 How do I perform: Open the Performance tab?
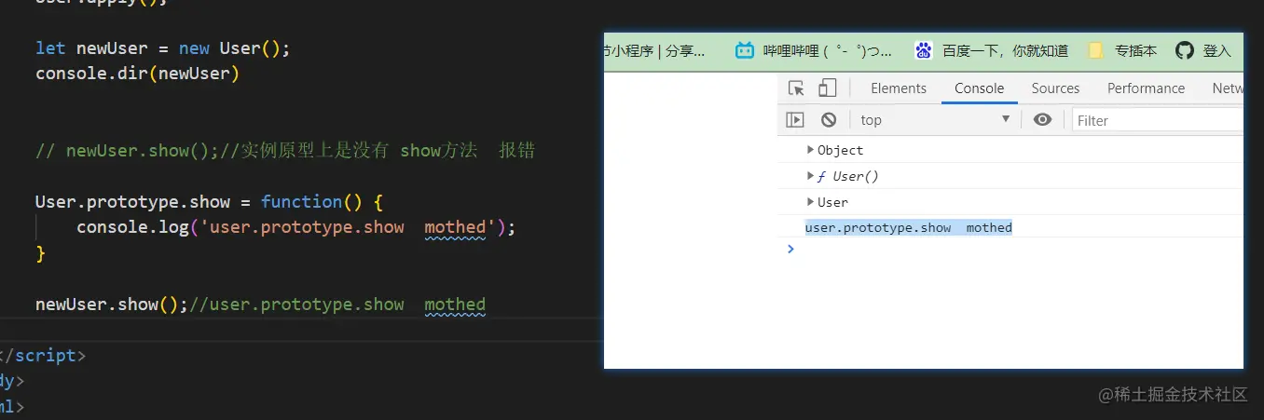click(1146, 88)
